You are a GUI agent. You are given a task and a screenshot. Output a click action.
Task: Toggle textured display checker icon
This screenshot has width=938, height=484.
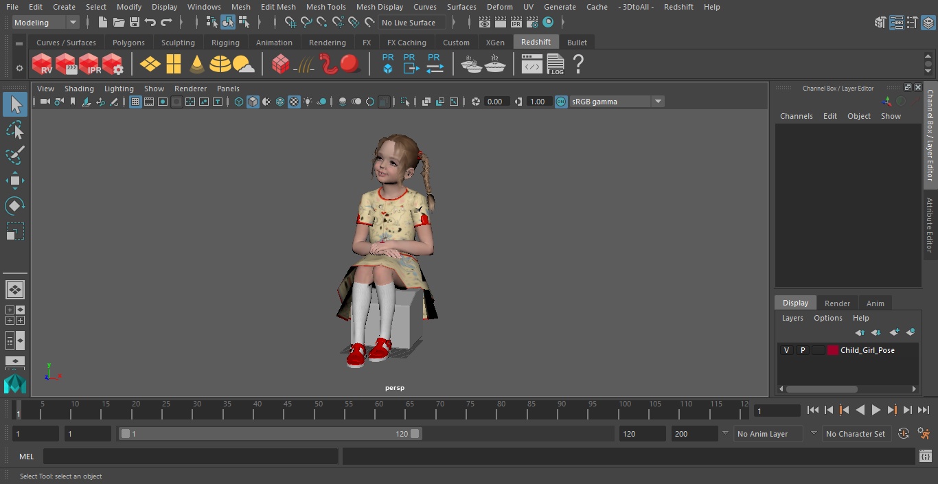click(x=294, y=102)
